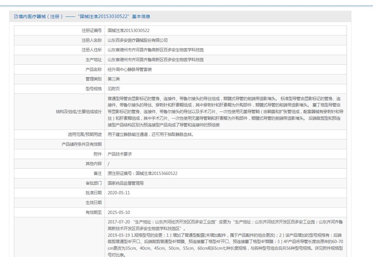Click the 注册人名称 label cell
The height and width of the screenshot is (257, 373).
[60, 40]
